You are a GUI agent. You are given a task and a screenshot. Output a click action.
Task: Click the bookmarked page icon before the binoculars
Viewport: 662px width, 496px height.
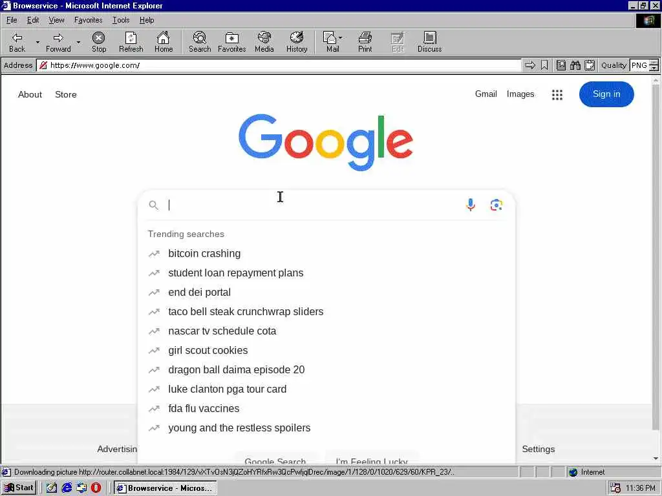[561, 65]
